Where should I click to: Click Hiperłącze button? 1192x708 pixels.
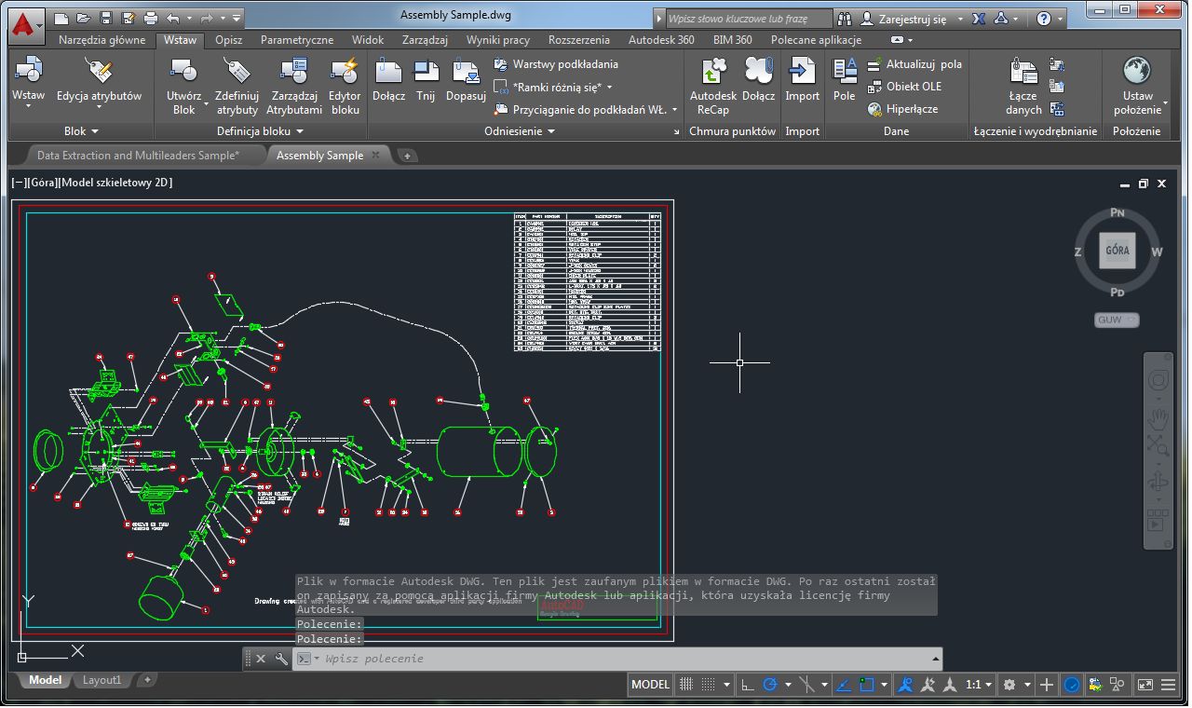click(902, 109)
